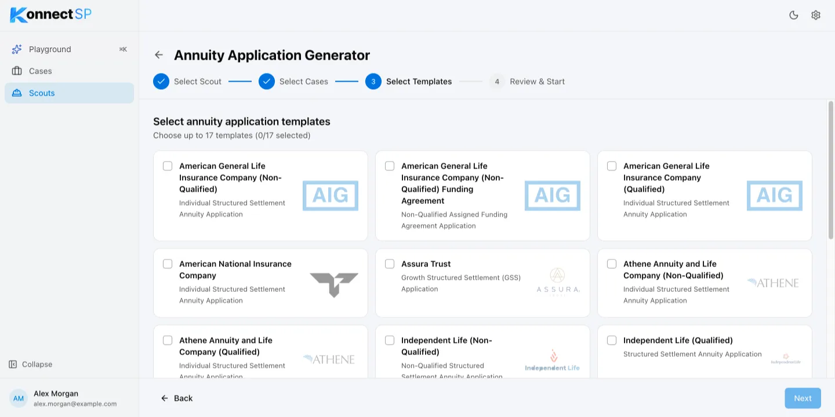Click step 3 circle for Select Templates

[373, 82]
